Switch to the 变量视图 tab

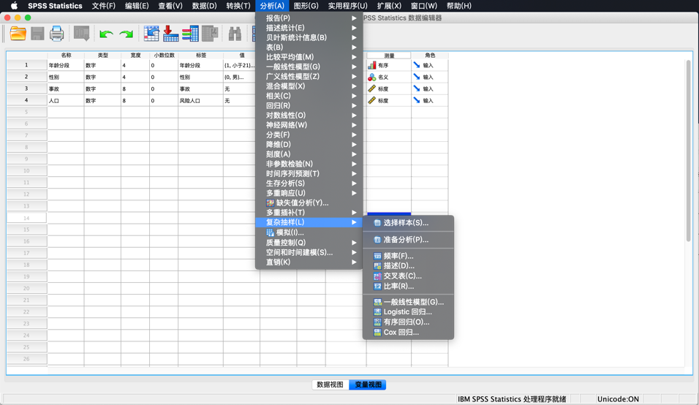368,385
